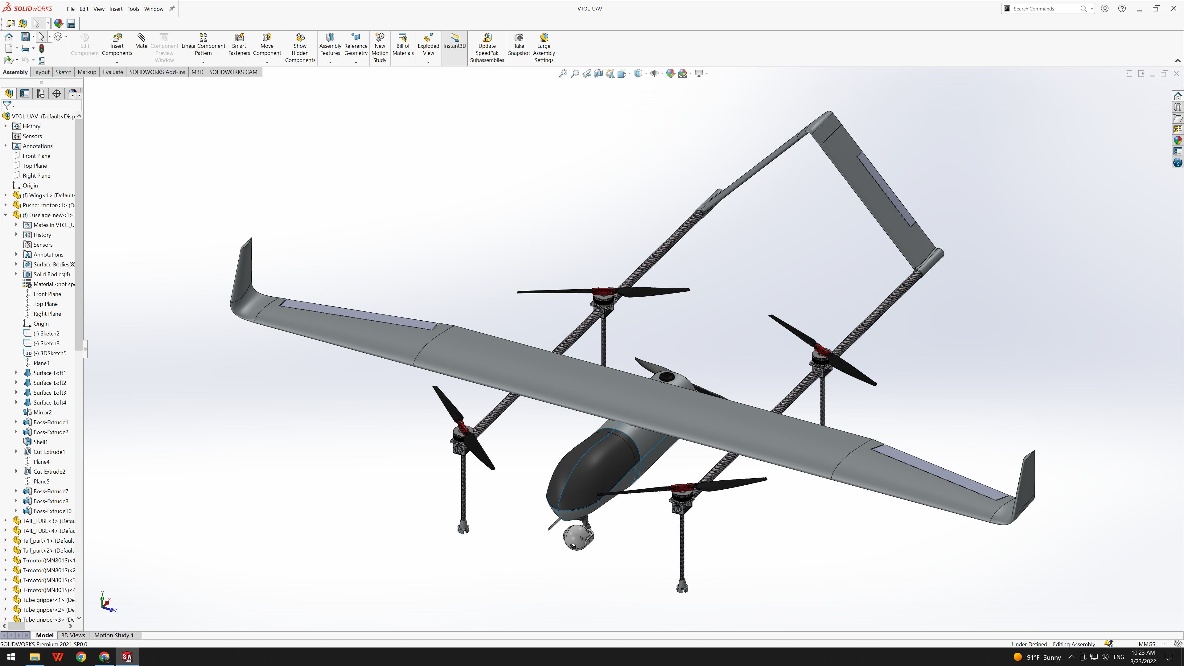Image resolution: width=1184 pixels, height=666 pixels.
Task: Click MMGS unit system in status bar
Action: click(1146, 644)
